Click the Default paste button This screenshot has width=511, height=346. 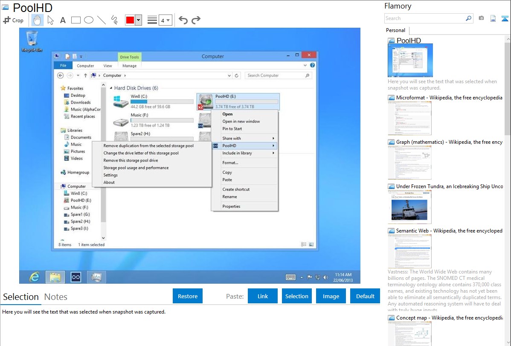365,296
